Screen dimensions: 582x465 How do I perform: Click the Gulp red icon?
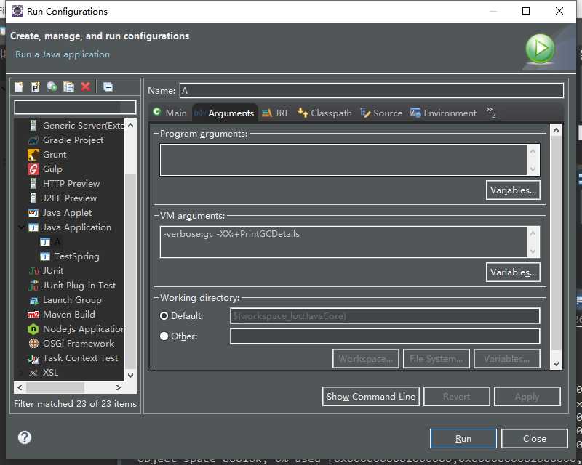click(x=33, y=169)
